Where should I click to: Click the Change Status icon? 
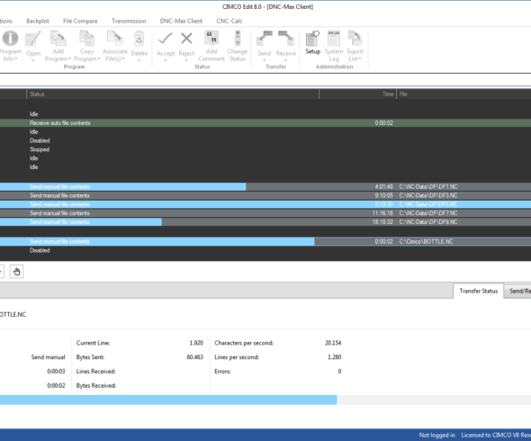point(238,38)
